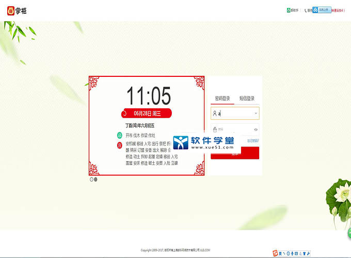This screenshot has height=258, width=351.
Task: Open the 忘记密码 forgot password link
Action: click(x=253, y=140)
